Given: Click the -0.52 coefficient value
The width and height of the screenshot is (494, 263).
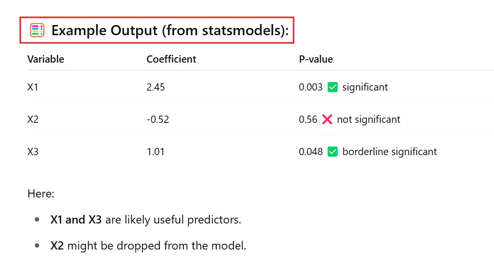Looking at the screenshot, I should (157, 119).
